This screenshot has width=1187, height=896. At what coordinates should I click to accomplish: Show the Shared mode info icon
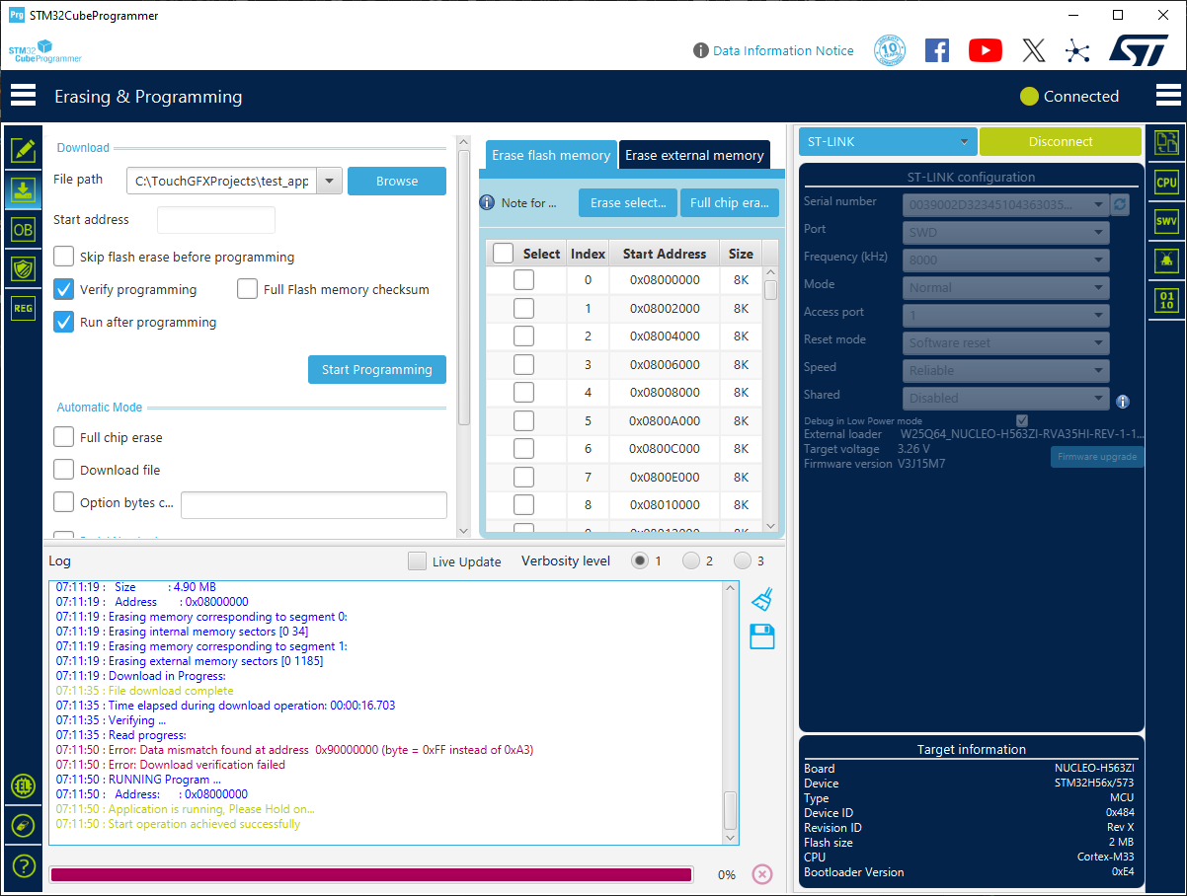coord(1123,402)
